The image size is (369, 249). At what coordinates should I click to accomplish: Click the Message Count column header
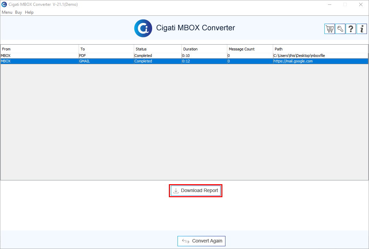tap(250, 49)
